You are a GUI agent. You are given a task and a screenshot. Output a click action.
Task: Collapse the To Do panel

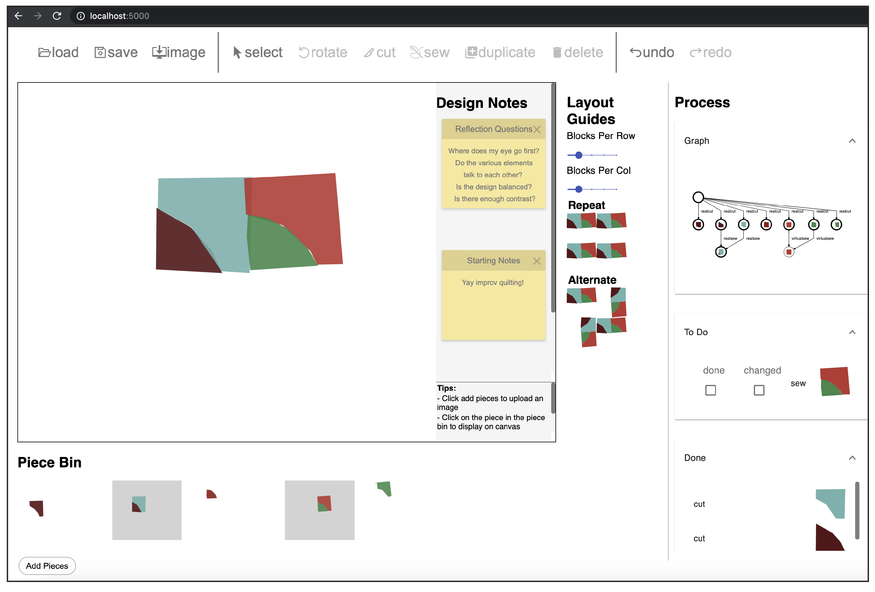click(852, 332)
